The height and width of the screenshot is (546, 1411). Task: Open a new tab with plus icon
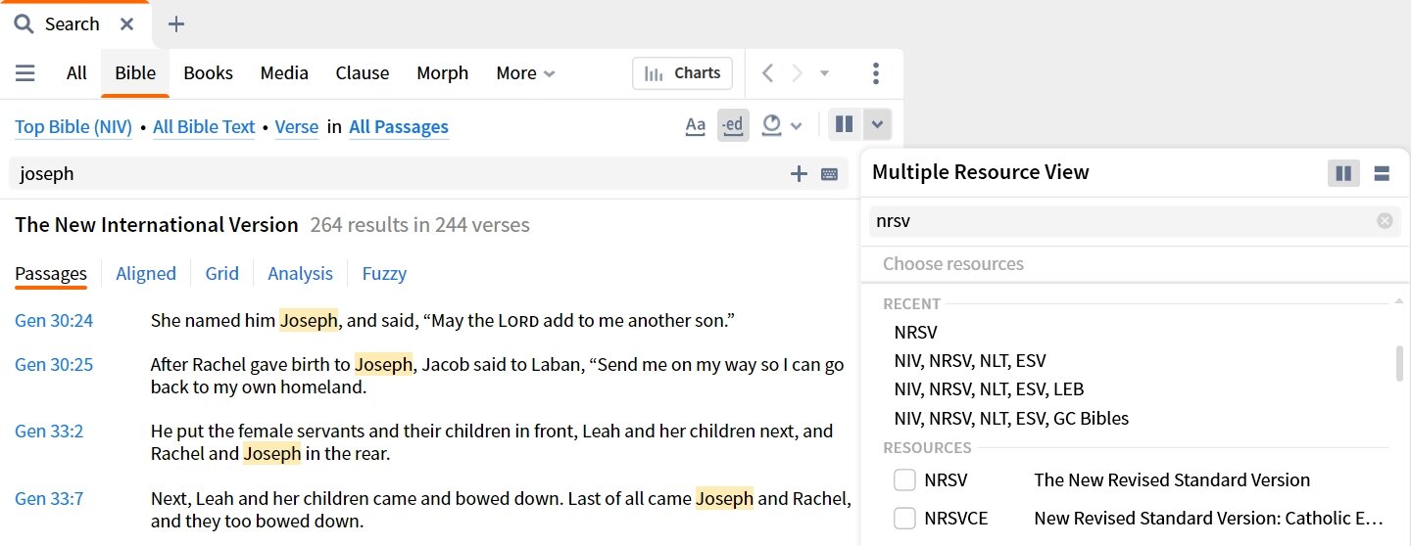[176, 24]
